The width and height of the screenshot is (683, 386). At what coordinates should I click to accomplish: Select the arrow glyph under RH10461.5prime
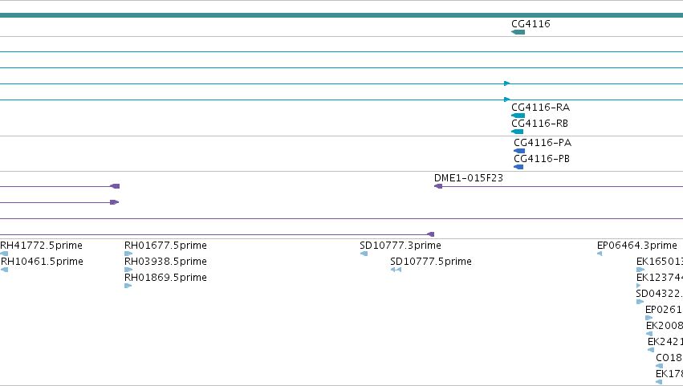point(4,270)
